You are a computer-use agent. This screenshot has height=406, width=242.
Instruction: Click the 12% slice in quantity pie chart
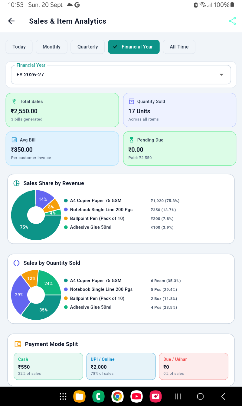tap(31, 278)
